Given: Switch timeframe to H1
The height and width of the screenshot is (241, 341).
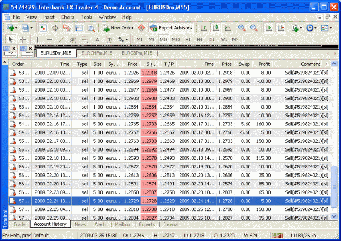Looking at the screenshot, I should [x=188, y=40].
